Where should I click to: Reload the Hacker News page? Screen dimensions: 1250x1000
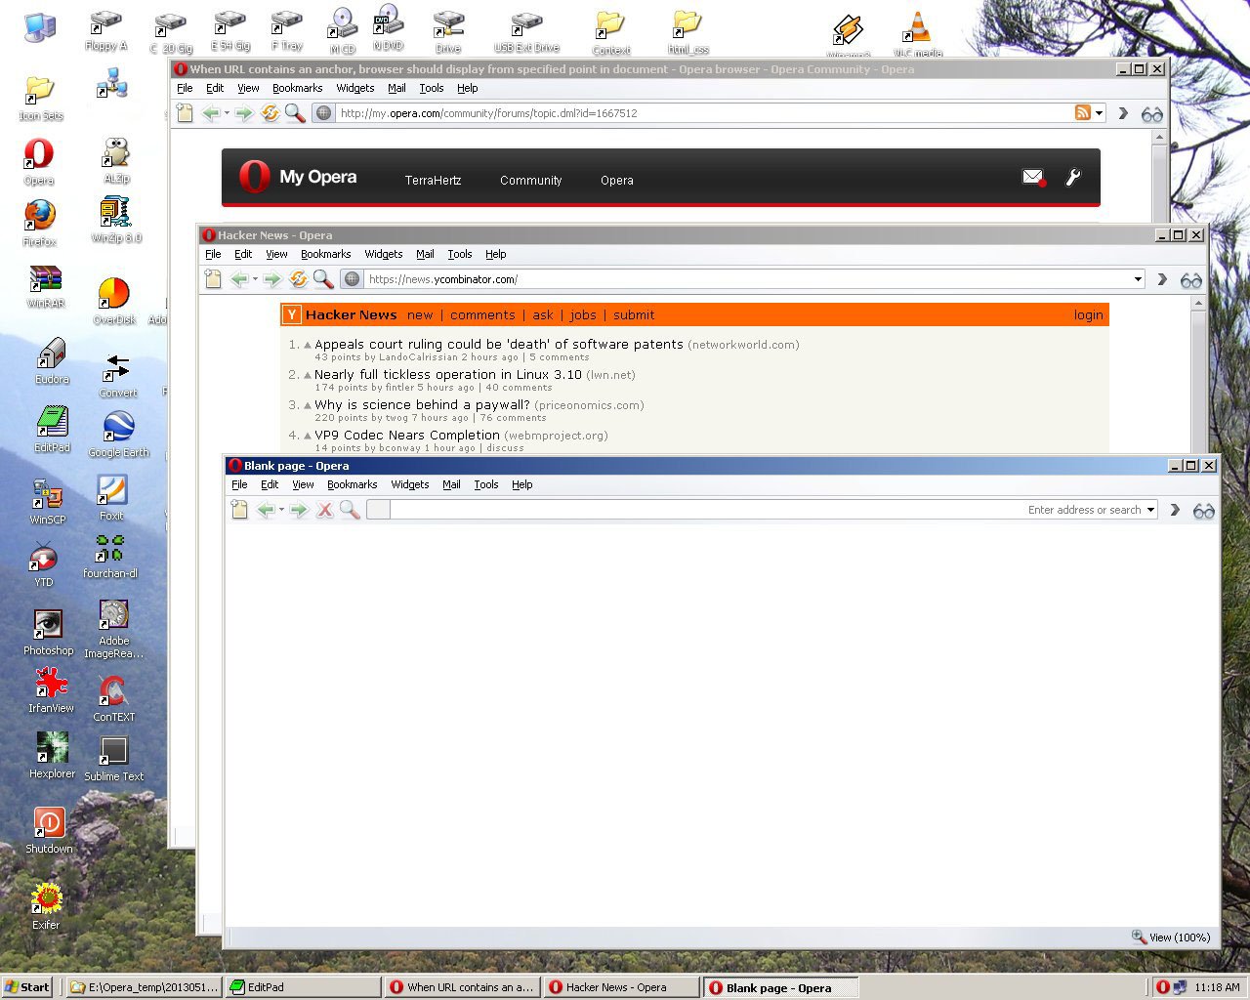tap(298, 279)
